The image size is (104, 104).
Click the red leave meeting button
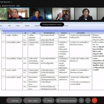94,101
